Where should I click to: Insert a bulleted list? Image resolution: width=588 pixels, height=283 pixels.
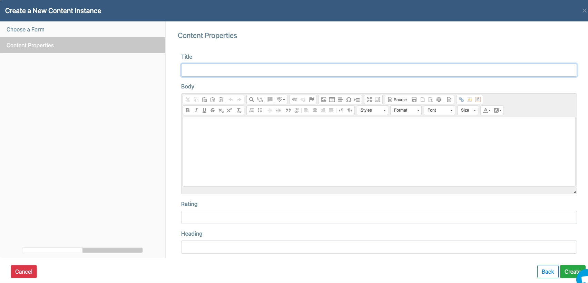[260, 110]
